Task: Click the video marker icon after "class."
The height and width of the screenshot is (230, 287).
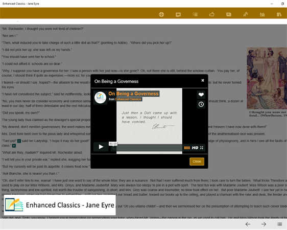Action: 14,146
